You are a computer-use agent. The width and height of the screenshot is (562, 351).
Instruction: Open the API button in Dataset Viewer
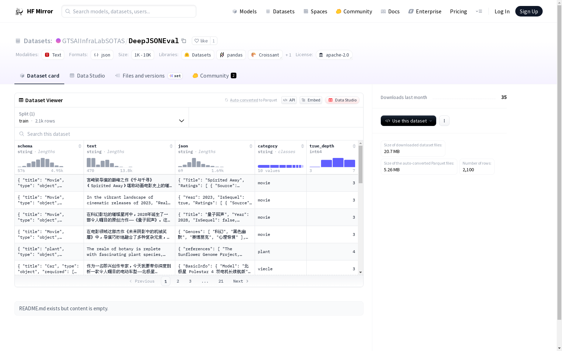289,100
